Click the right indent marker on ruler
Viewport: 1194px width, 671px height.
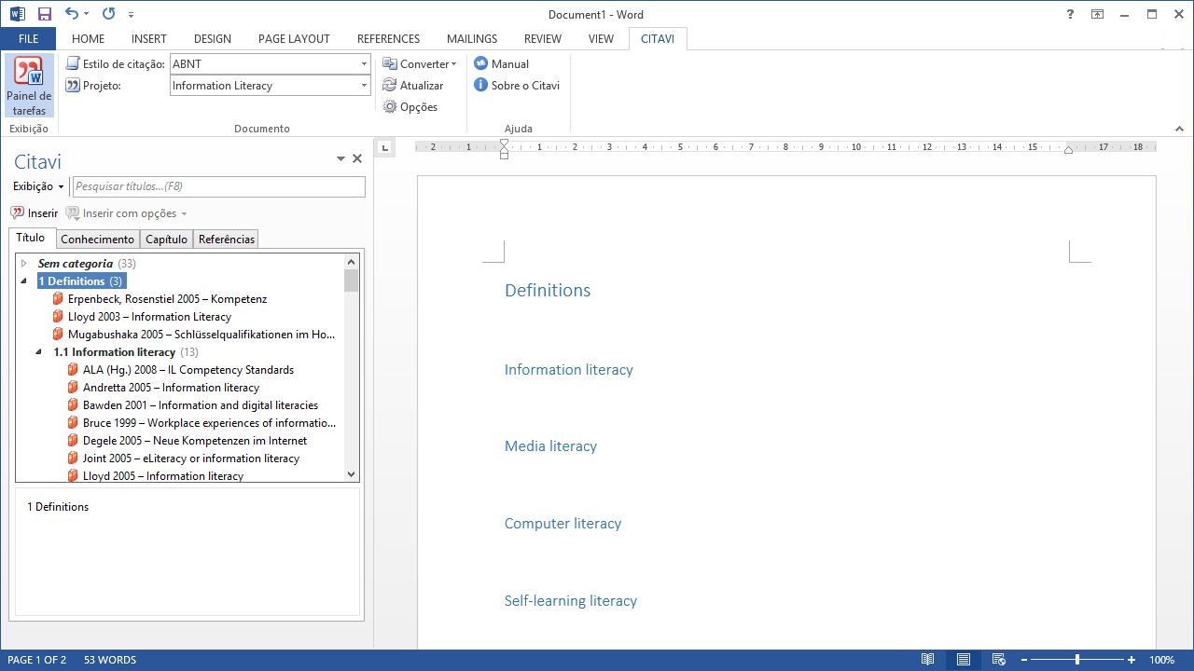click(x=1068, y=150)
